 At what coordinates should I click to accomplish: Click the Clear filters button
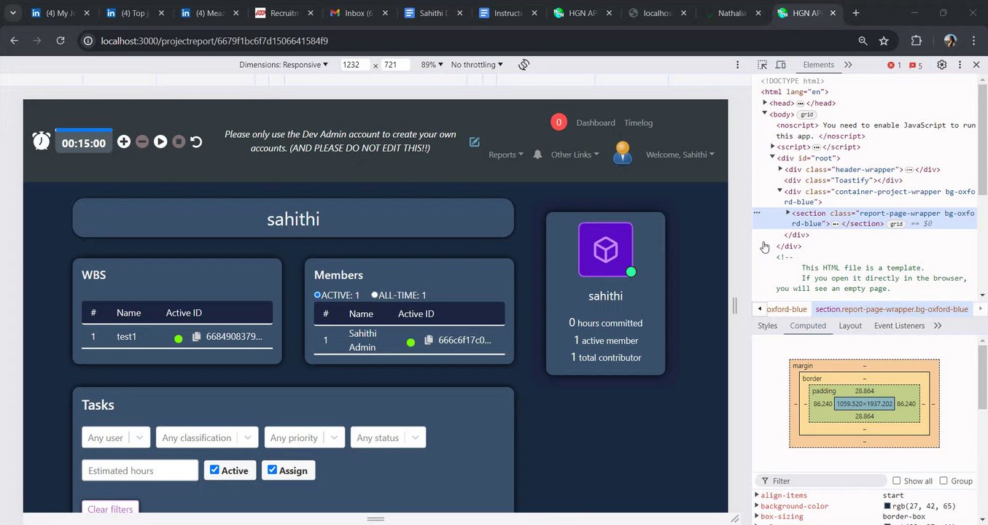[110, 509]
